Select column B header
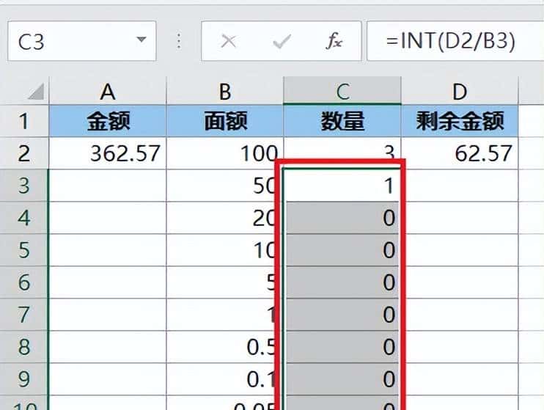 (x=225, y=91)
